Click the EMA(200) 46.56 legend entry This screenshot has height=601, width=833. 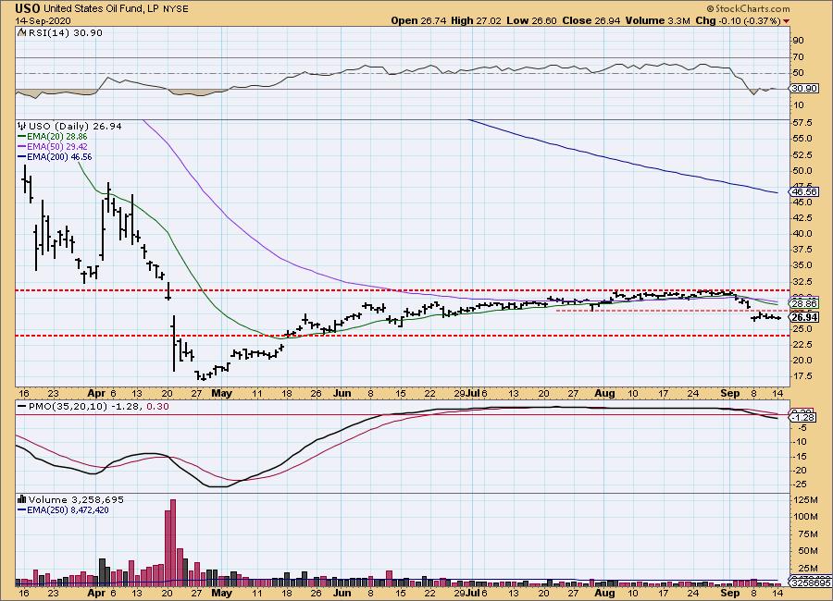pos(55,156)
